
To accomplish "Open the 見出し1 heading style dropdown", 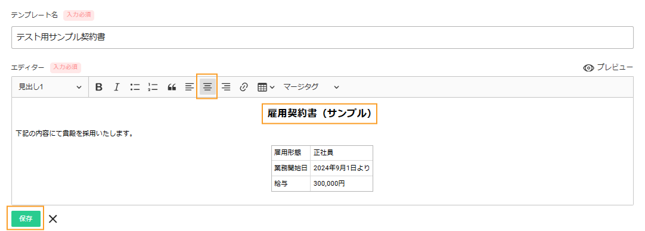I will point(49,87).
